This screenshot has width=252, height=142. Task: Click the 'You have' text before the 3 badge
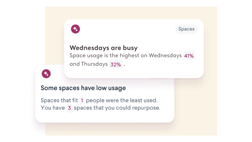[52, 108]
